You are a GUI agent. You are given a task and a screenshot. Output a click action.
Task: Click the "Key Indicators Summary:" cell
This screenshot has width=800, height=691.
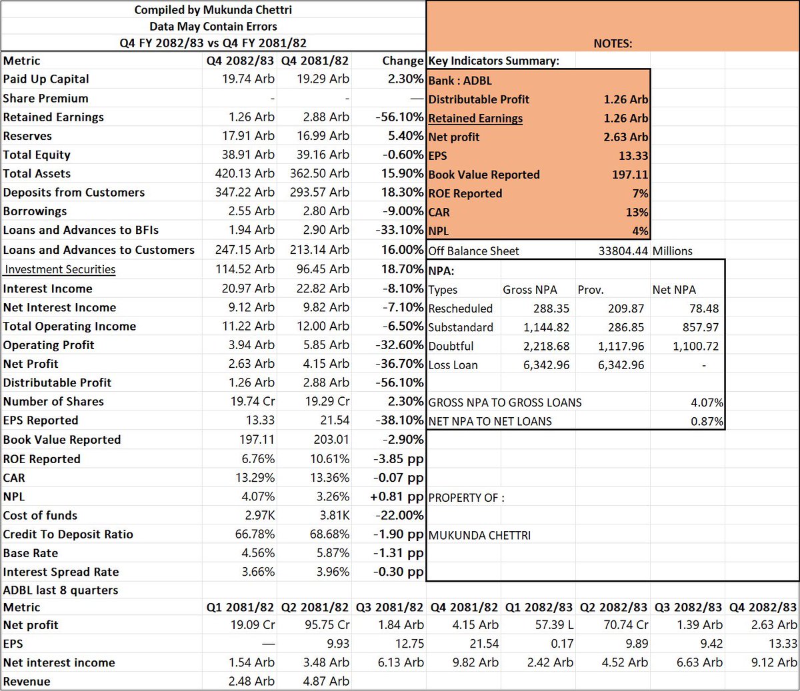coord(494,61)
